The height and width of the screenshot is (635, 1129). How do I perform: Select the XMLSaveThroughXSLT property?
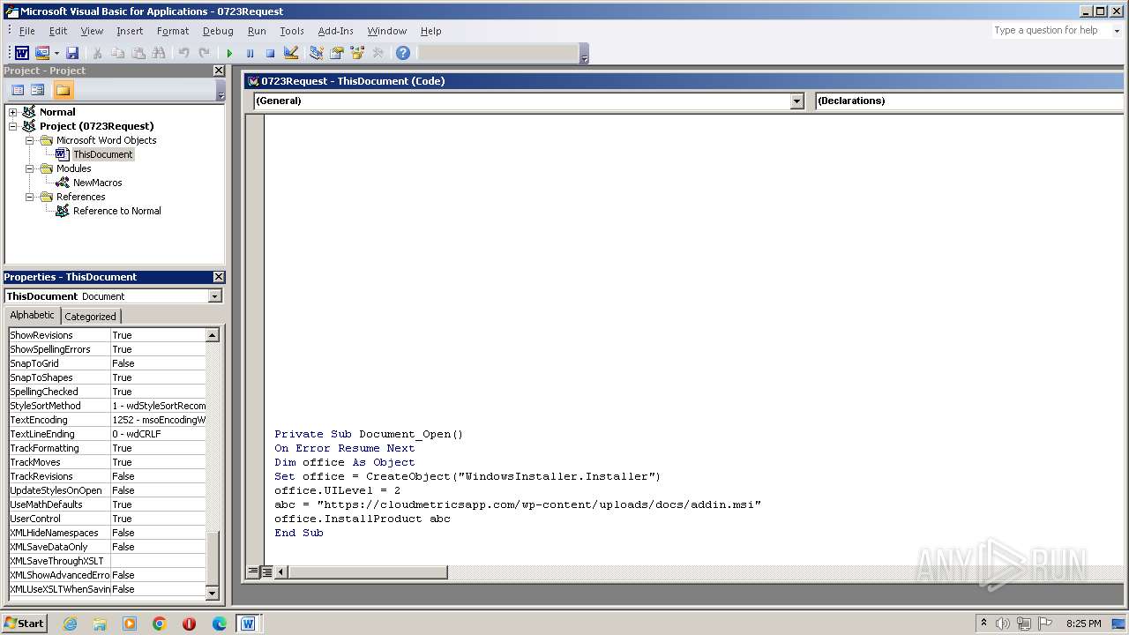[x=107, y=561]
